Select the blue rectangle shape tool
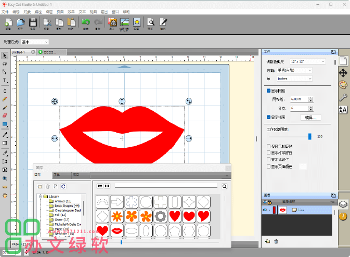The width and height of the screenshot is (350, 257). pyautogui.click(x=5, y=124)
